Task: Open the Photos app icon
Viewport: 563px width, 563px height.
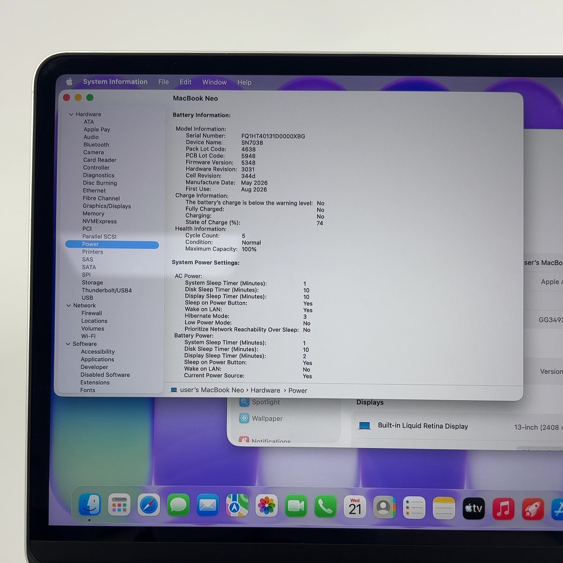Action: (266, 506)
